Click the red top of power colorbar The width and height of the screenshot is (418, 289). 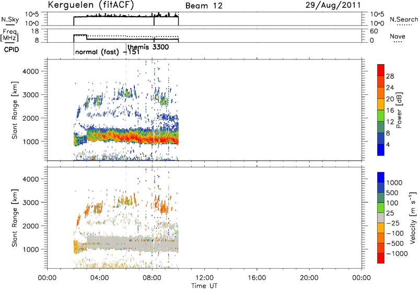pos(381,70)
